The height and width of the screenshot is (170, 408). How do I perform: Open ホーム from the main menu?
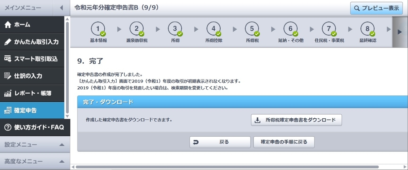pos(32,25)
